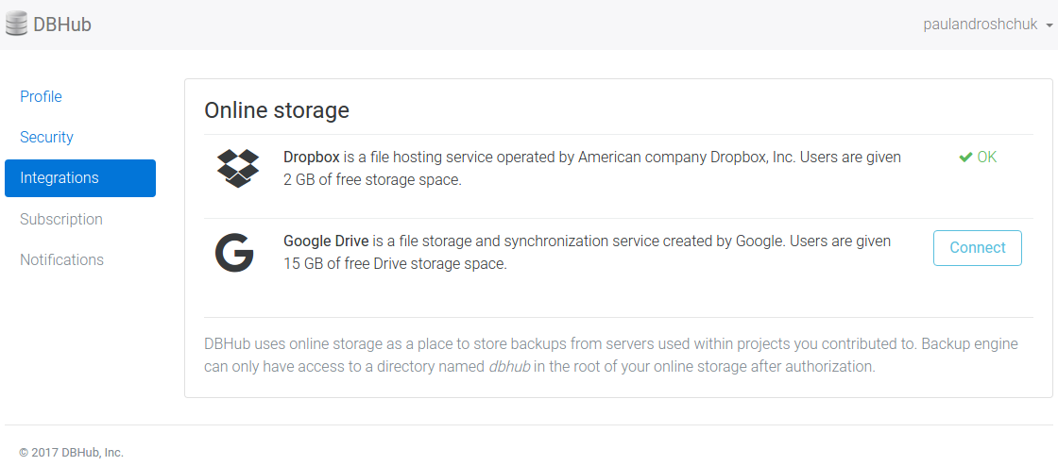Click the italic dbhub directory name
This screenshot has width=1058, height=466.
pos(509,366)
